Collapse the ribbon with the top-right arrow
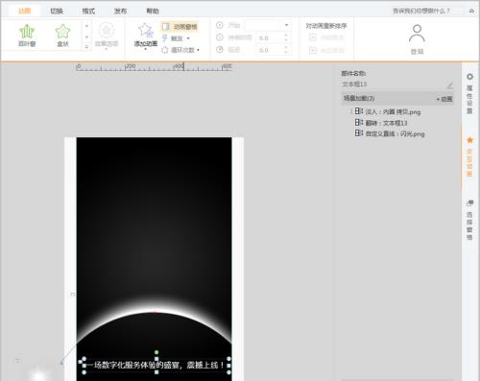This screenshot has width=480, height=381. click(x=471, y=11)
